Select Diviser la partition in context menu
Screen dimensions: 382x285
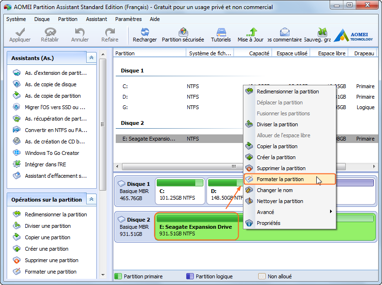(290, 124)
